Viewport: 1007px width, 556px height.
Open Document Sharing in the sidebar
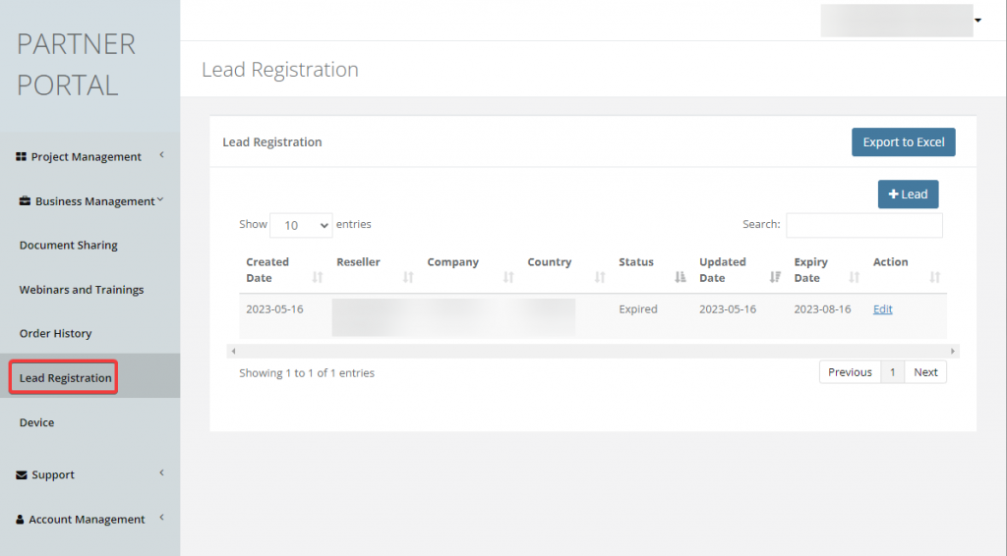(69, 246)
